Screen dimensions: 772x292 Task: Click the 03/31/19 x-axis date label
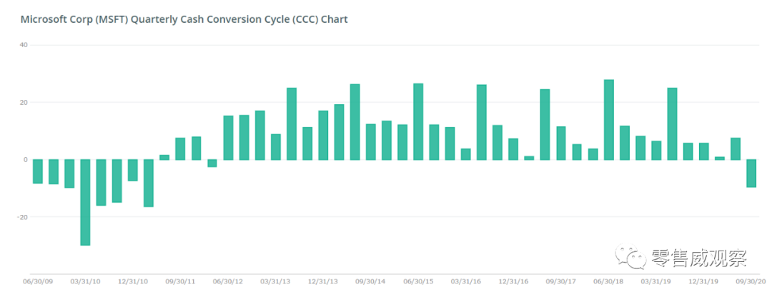(656, 281)
